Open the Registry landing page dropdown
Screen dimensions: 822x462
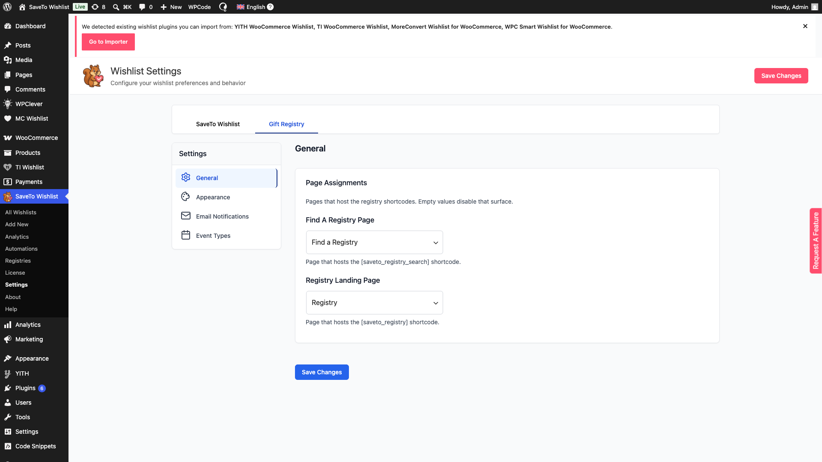click(x=375, y=303)
